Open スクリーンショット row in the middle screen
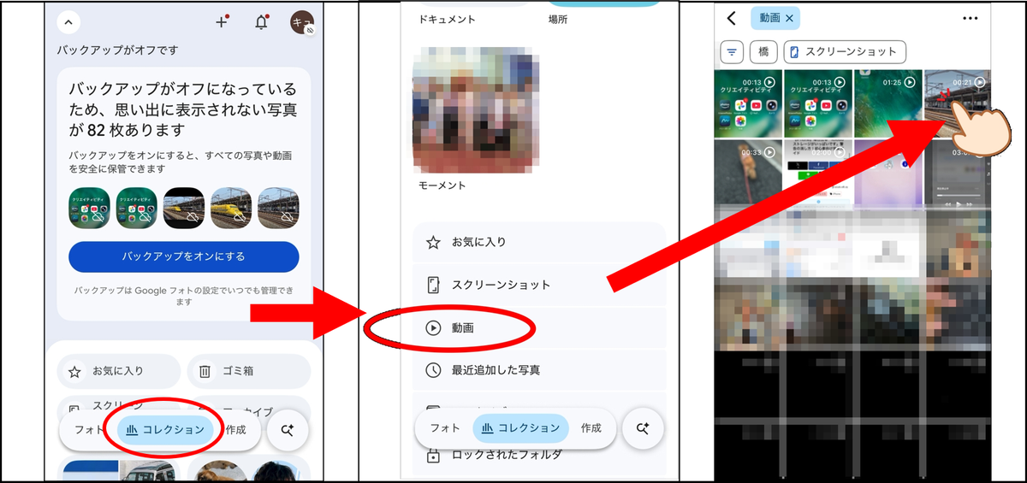Image resolution: width=1027 pixels, height=483 pixels. click(x=539, y=285)
